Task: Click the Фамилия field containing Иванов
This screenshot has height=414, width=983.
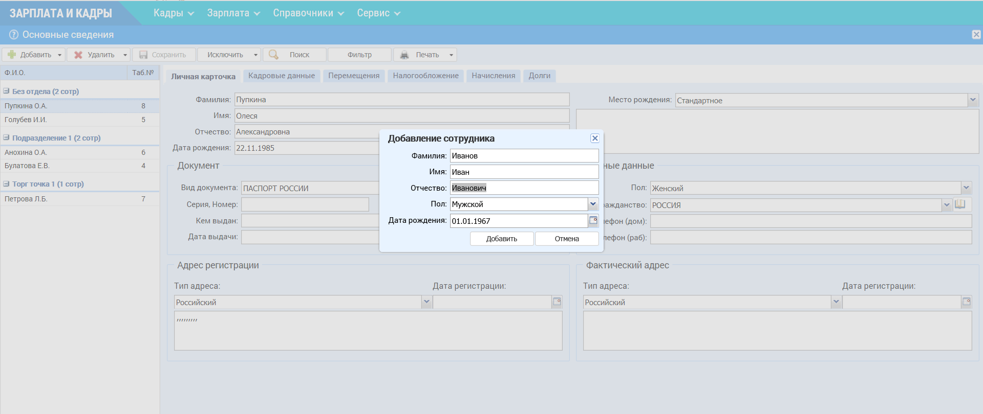Action: (524, 156)
